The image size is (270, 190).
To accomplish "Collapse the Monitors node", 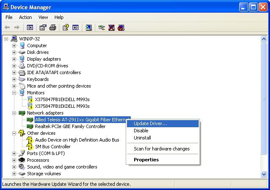I will [14, 93].
